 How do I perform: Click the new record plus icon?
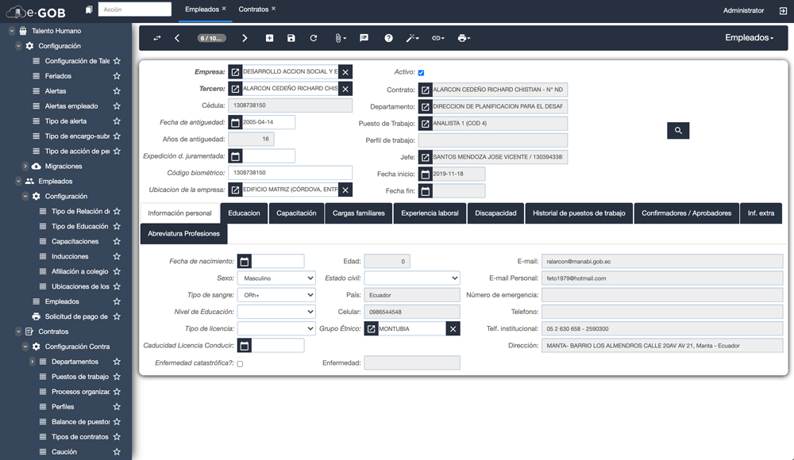[x=269, y=38]
